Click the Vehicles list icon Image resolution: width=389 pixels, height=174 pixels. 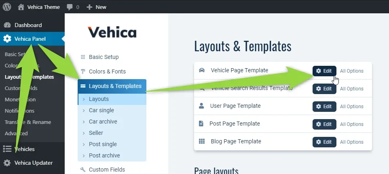pos(7,149)
